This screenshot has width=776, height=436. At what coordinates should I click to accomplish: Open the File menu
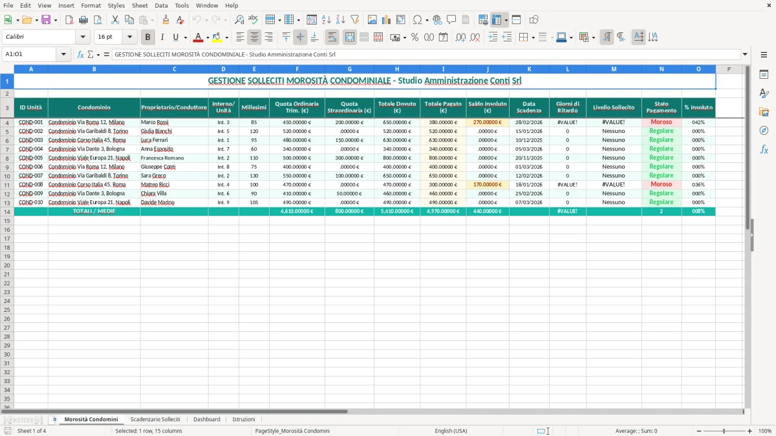point(9,5)
